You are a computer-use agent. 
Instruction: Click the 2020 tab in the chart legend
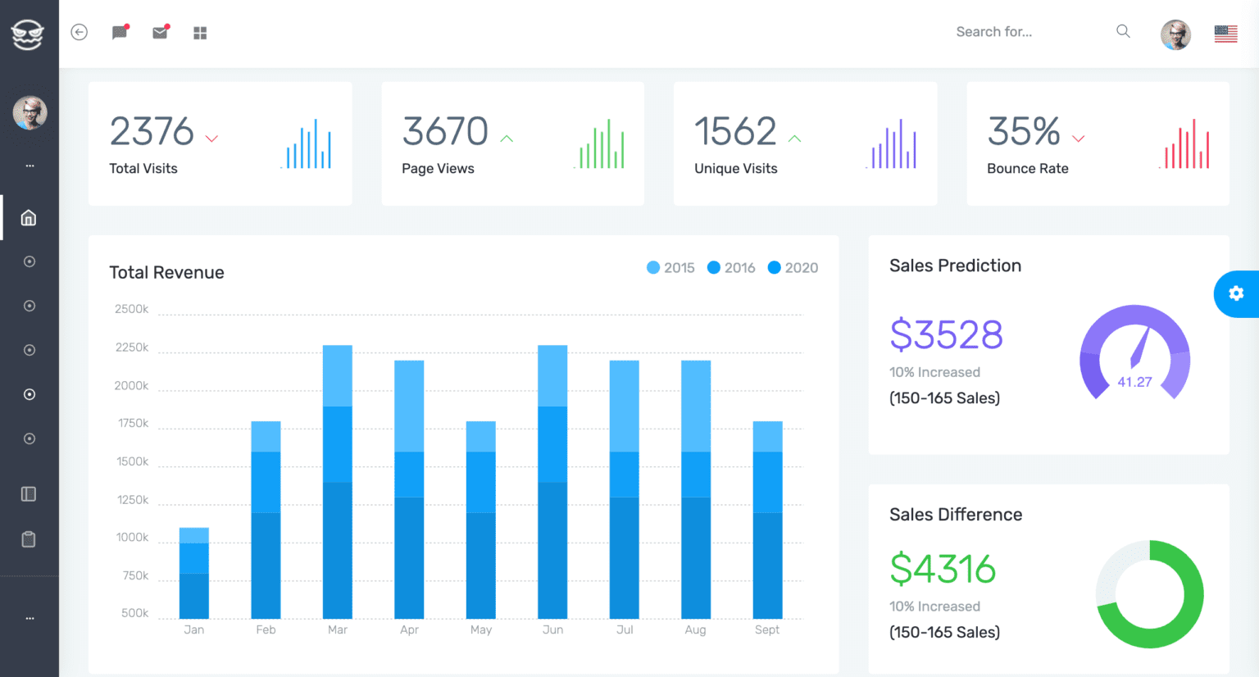(792, 267)
